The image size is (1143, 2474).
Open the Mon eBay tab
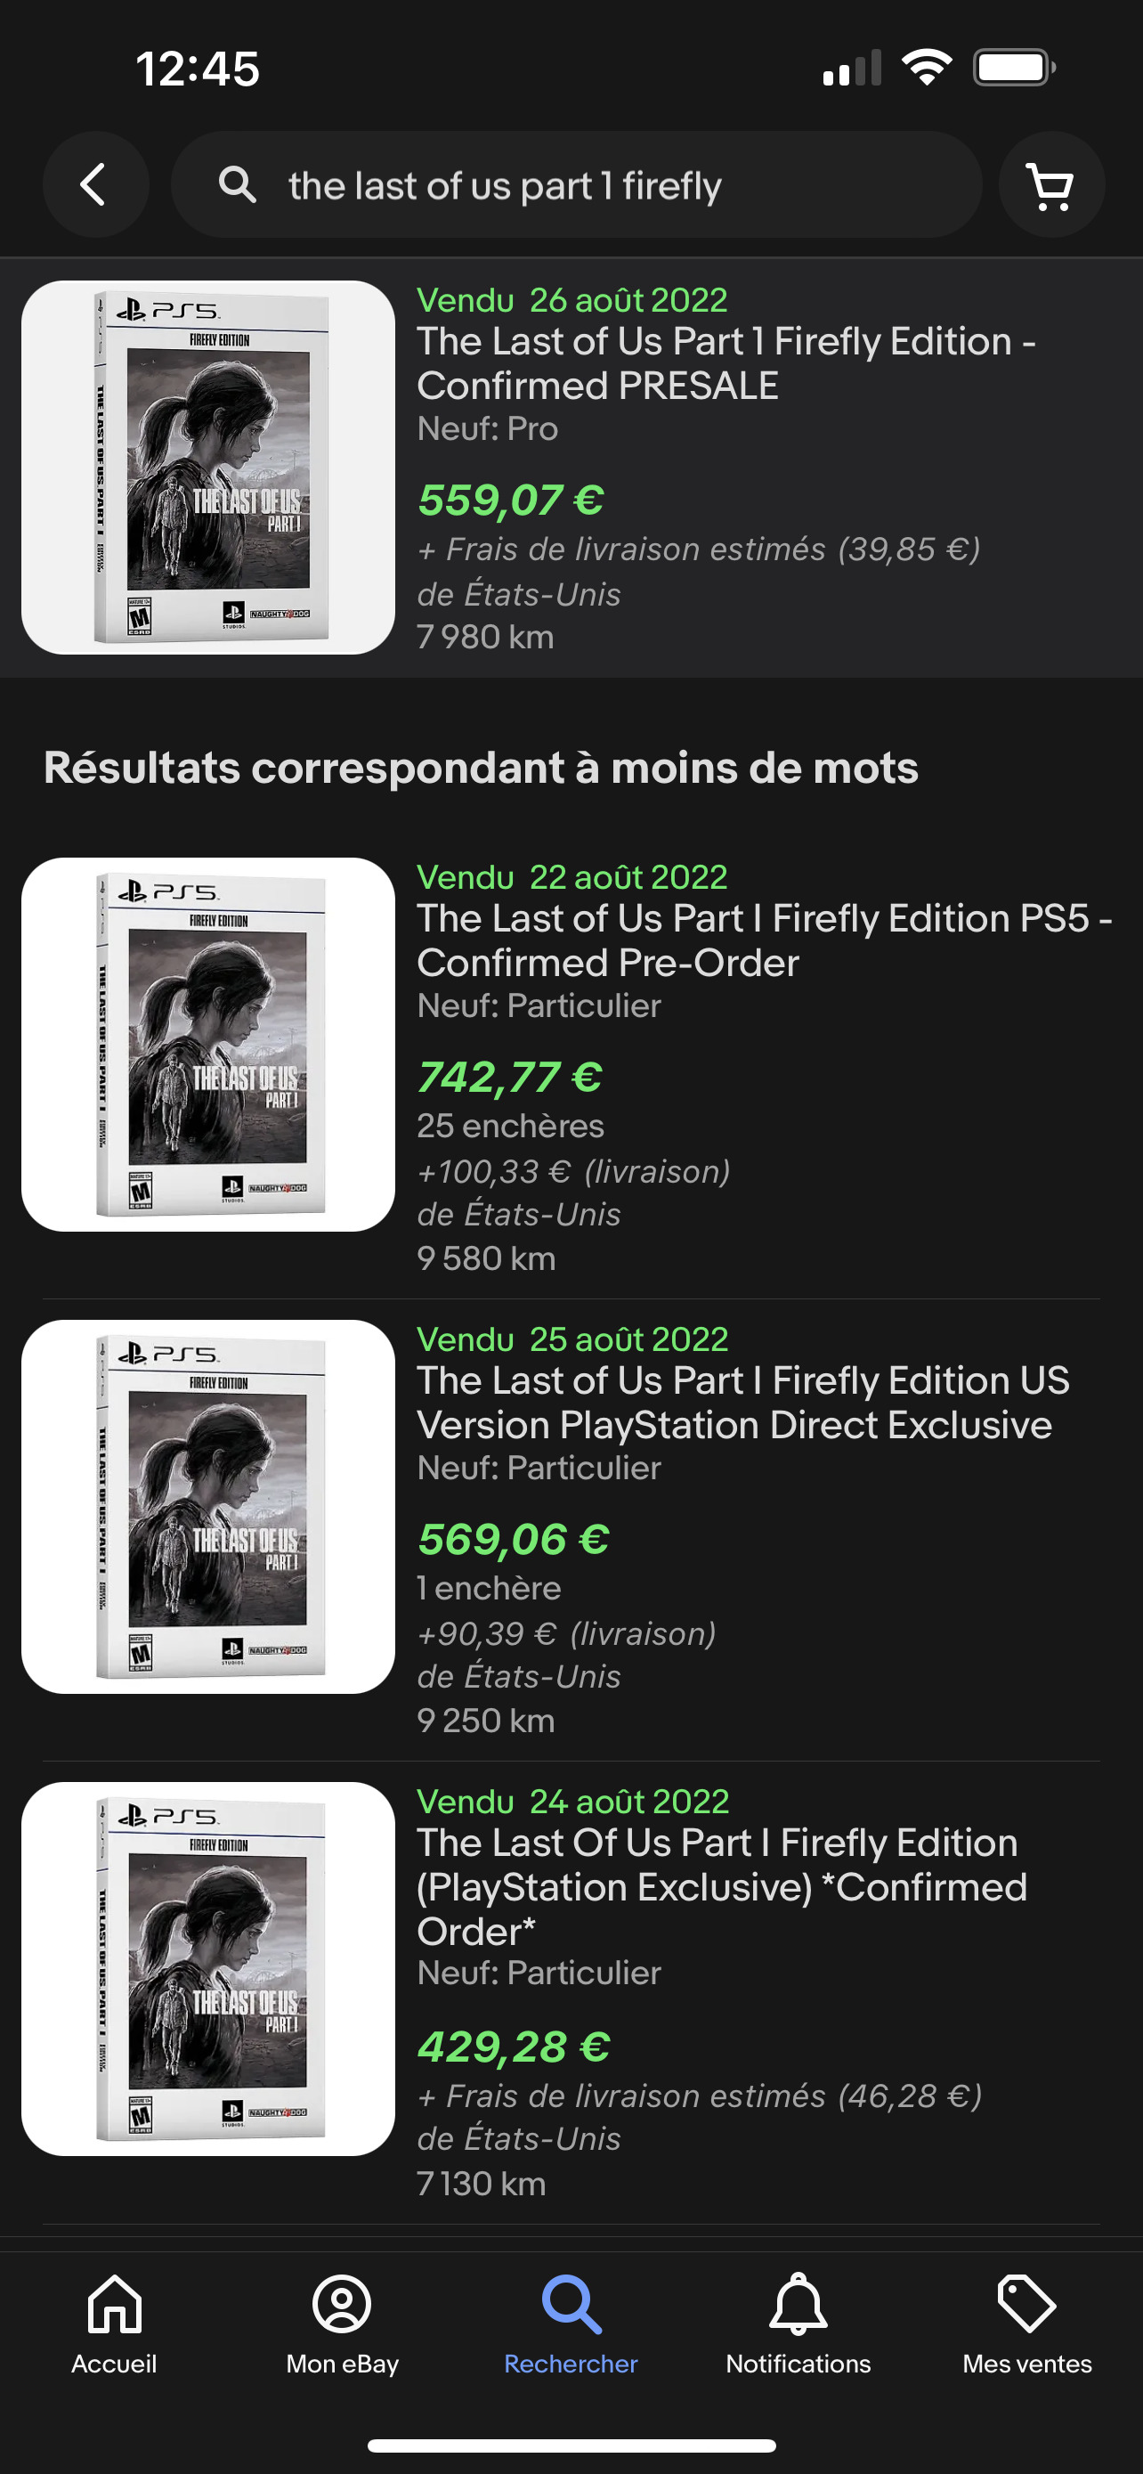342,2323
